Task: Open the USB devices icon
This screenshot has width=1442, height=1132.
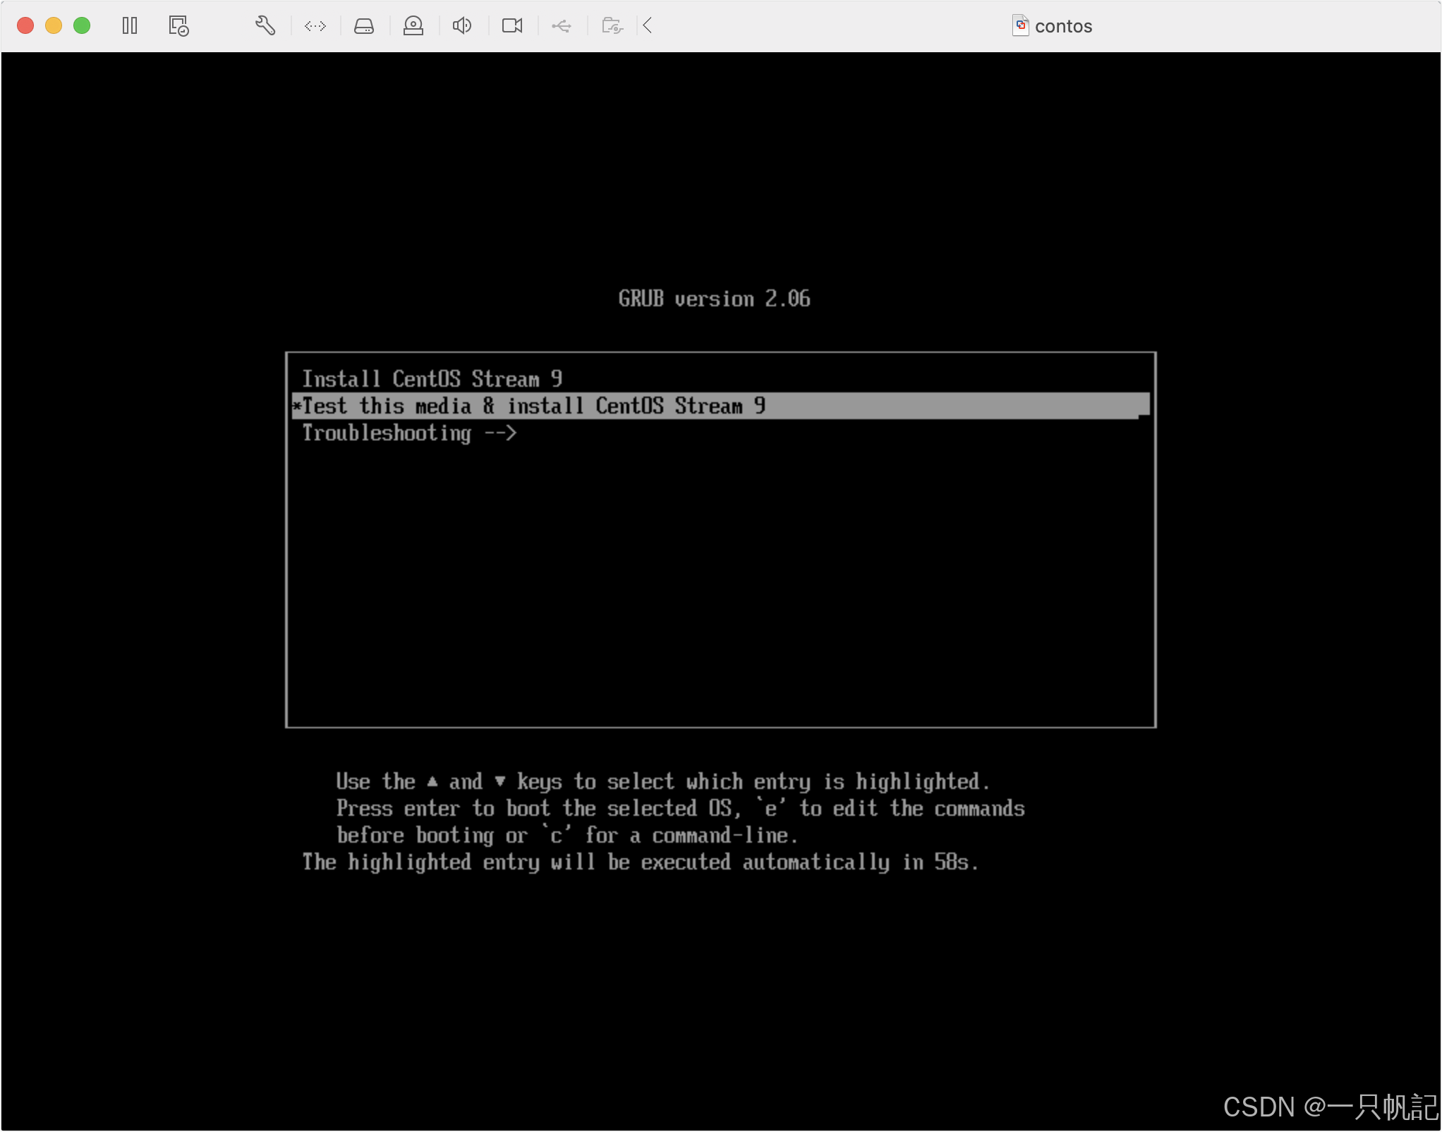Action: [x=562, y=26]
